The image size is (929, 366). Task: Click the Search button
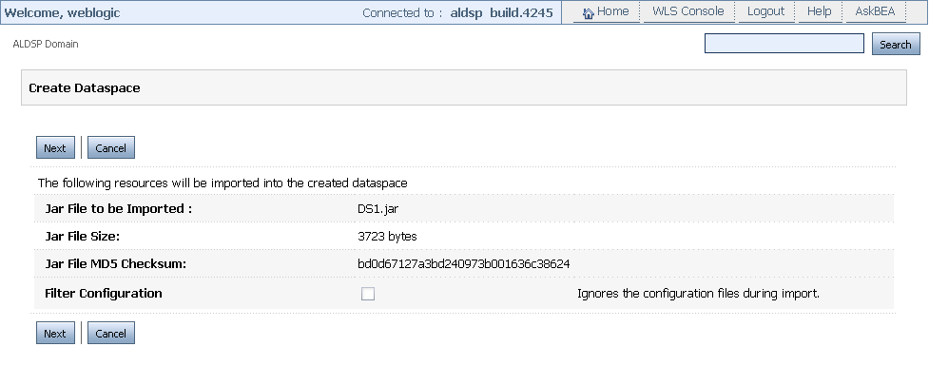tap(895, 44)
